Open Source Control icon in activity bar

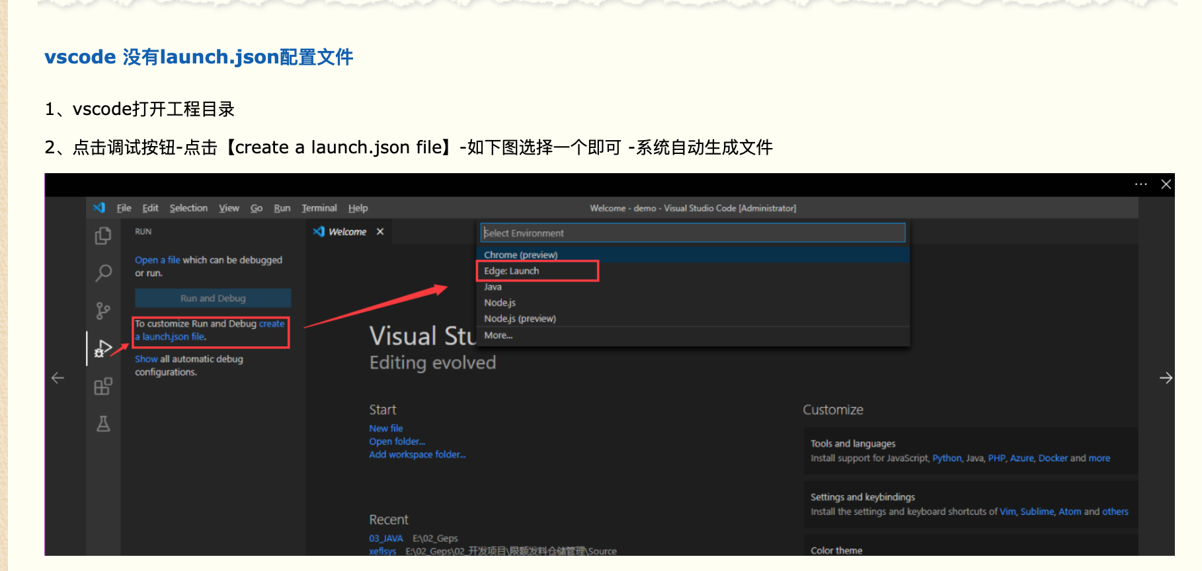coord(103,311)
